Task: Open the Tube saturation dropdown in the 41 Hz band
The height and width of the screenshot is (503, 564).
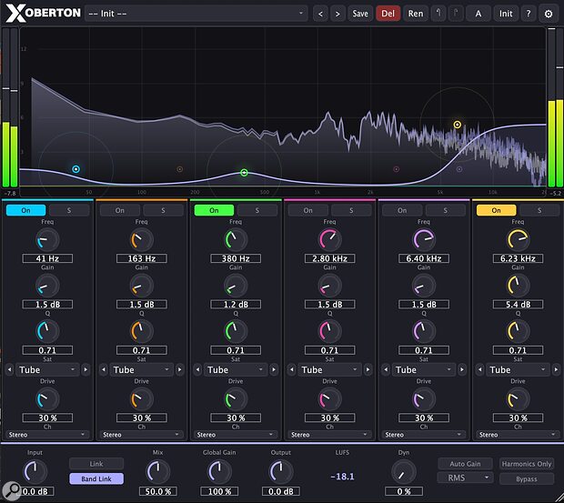Action: point(47,369)
